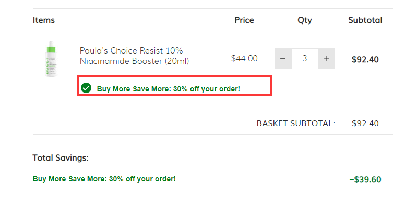Click the Subtotal column header
393x198 pixels.
coord(365,20)
